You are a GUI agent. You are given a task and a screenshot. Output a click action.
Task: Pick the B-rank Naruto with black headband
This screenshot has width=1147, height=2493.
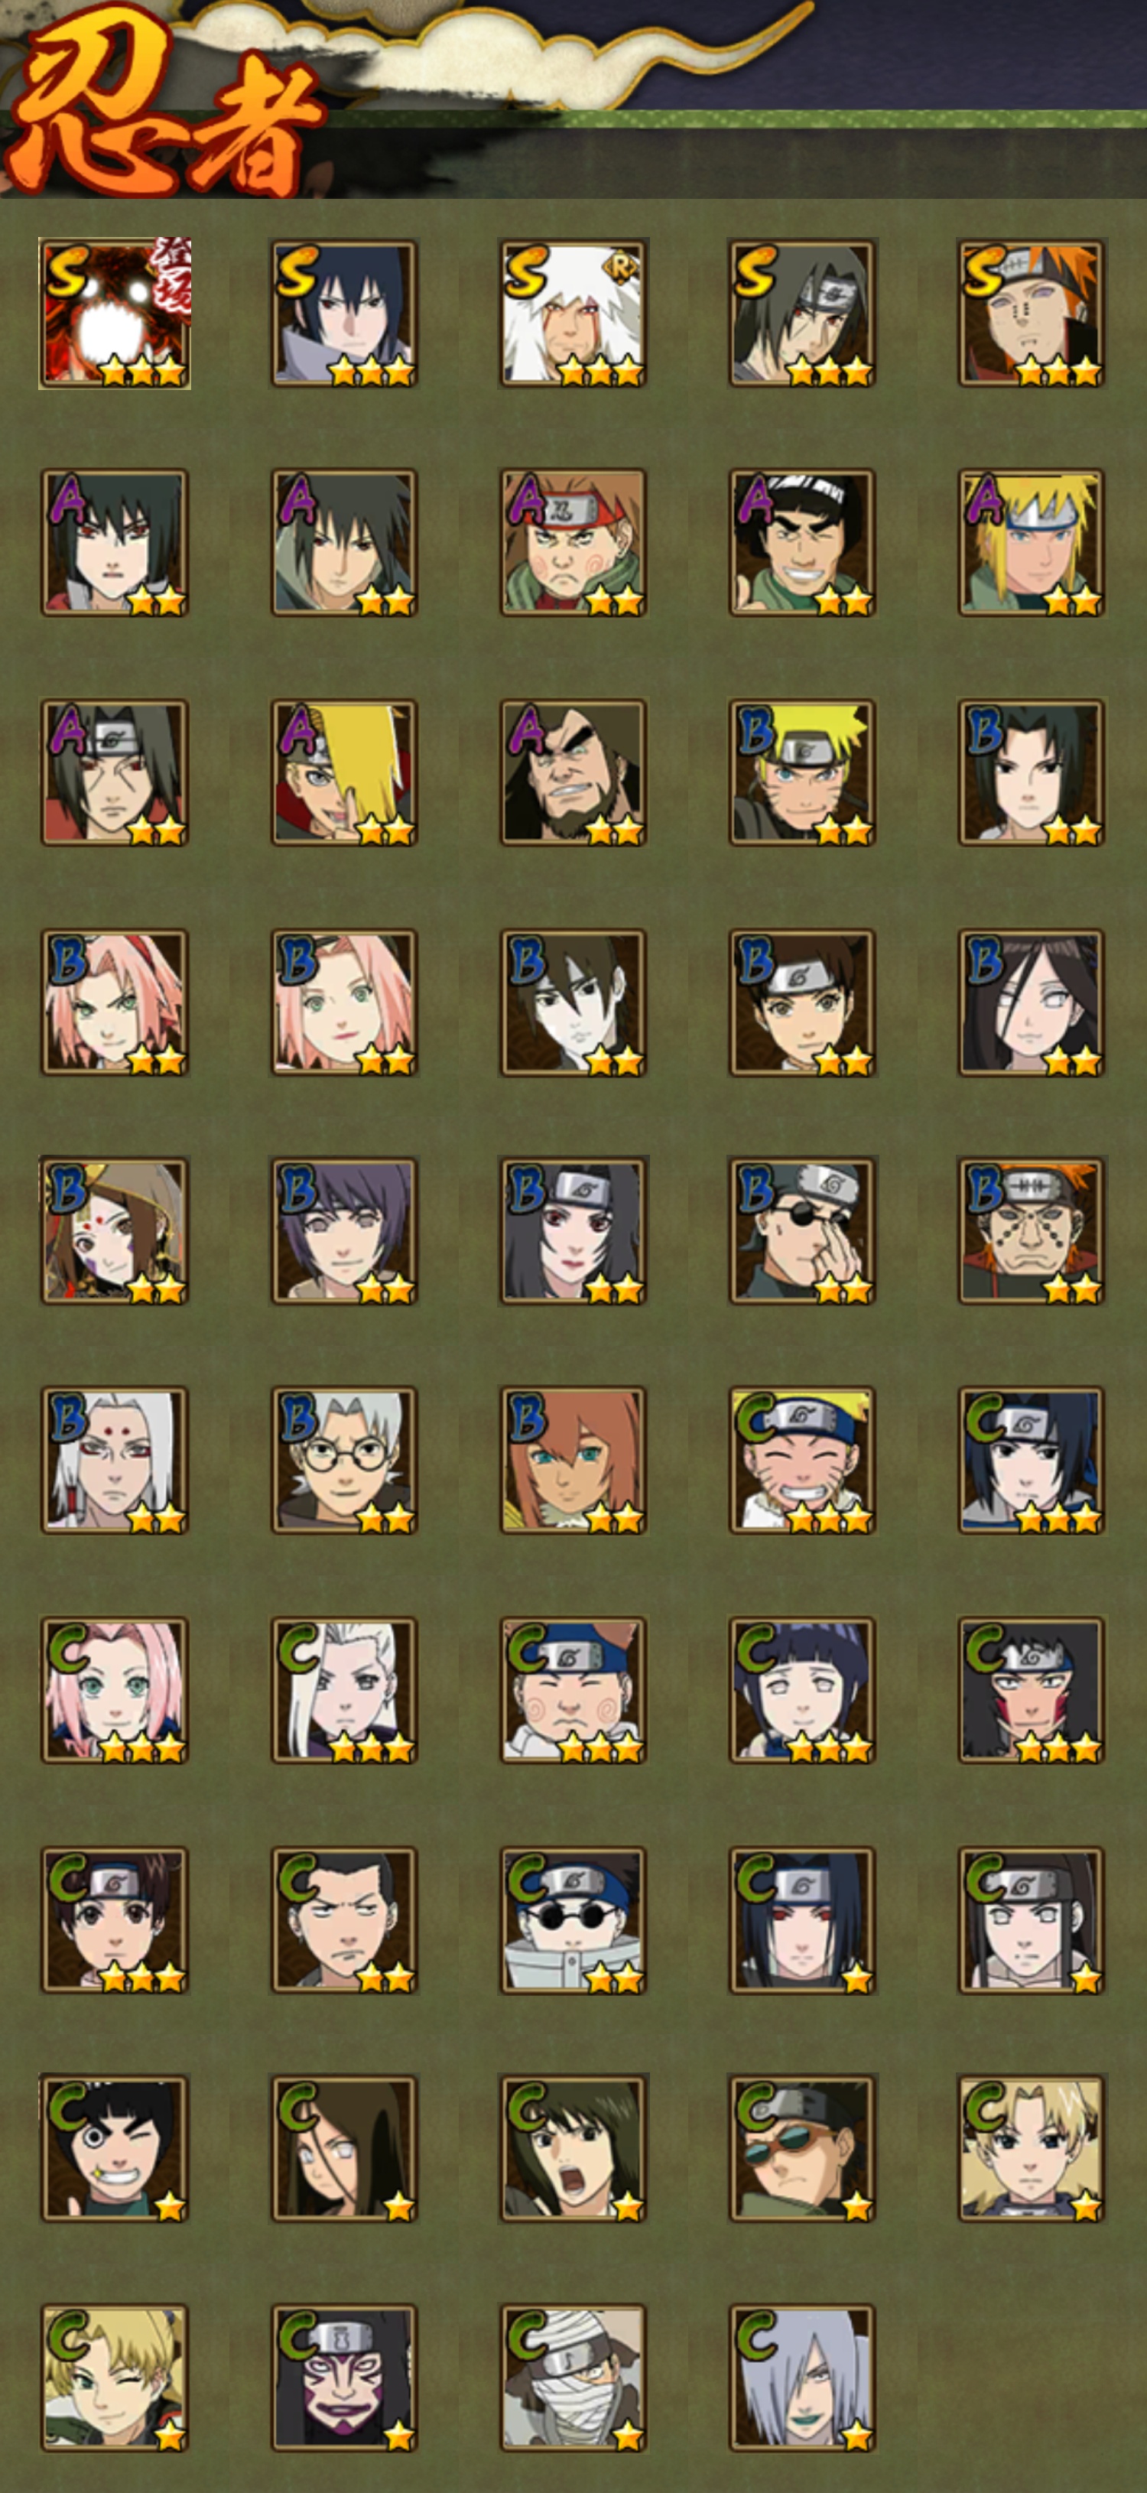pos(801,772)
